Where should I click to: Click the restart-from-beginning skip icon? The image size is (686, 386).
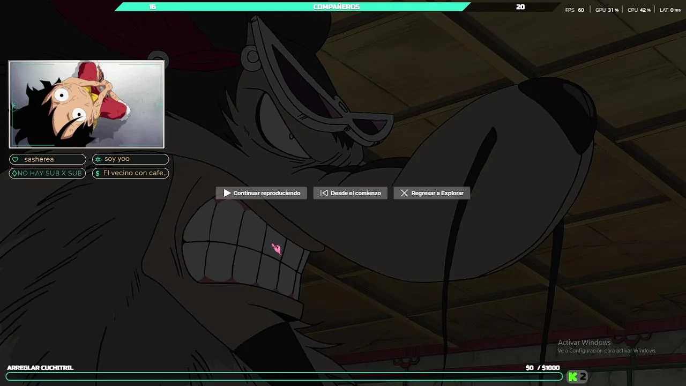(324, 193)
